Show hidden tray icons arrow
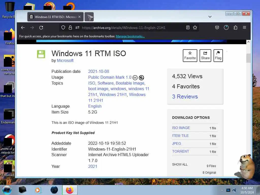260x195 pixels. [222, 190]
